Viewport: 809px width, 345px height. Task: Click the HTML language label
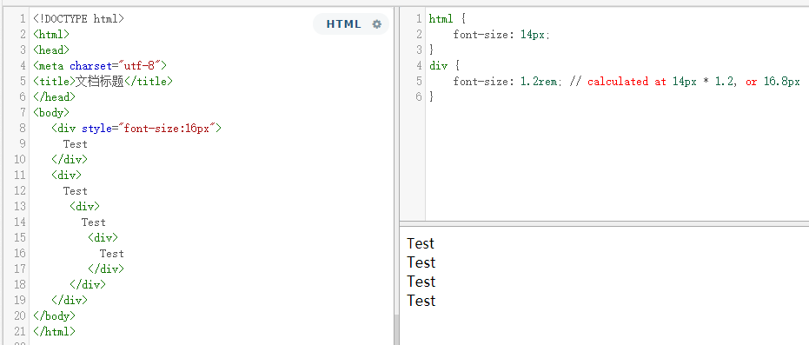(343, 24)
